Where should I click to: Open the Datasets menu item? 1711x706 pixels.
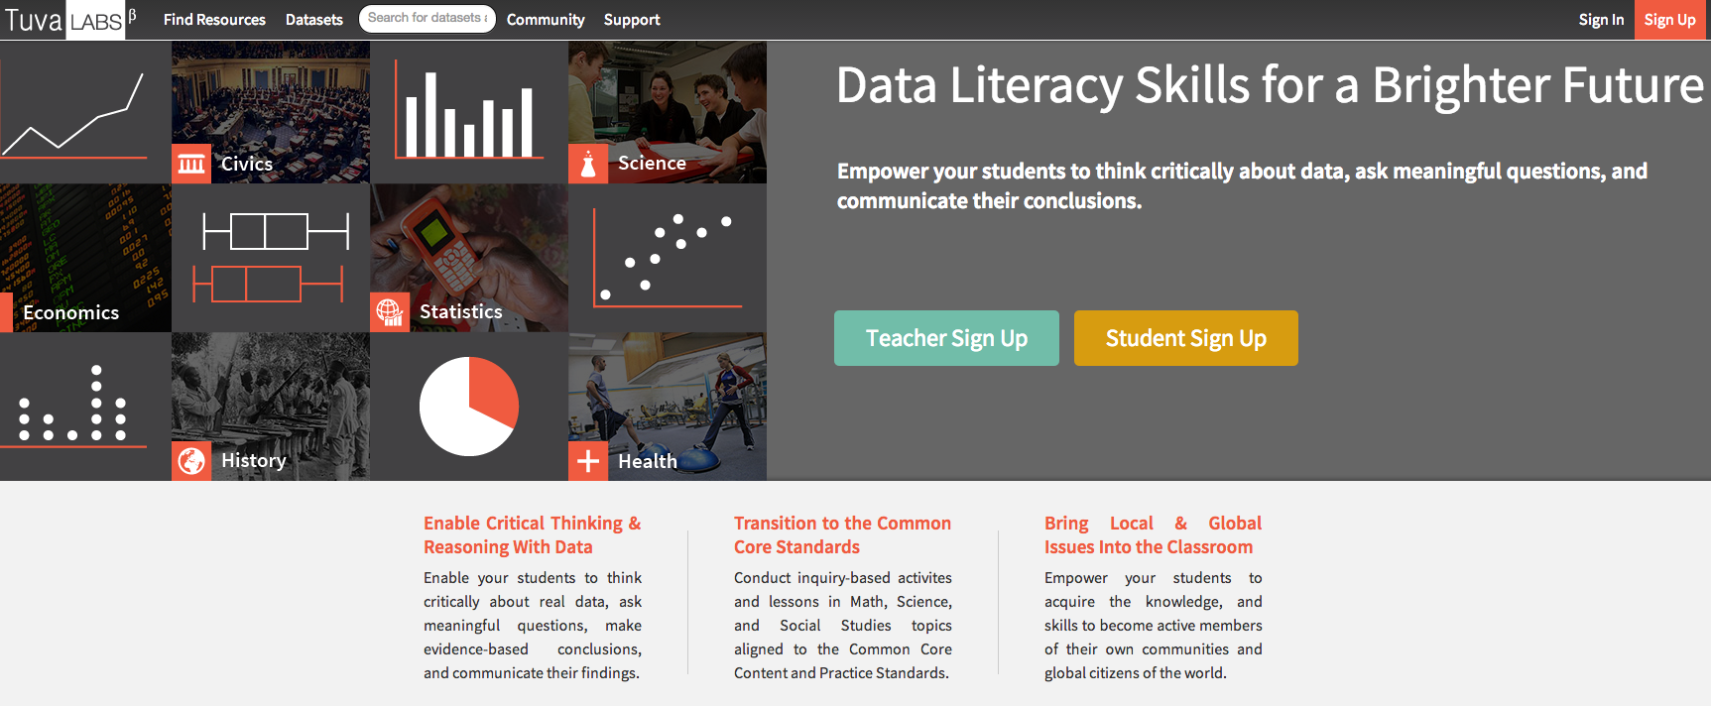[x=314, y=20]
